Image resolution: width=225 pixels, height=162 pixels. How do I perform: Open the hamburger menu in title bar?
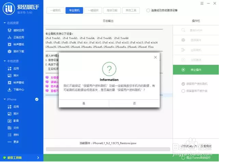pyautogui.click(x=202, y=3)
